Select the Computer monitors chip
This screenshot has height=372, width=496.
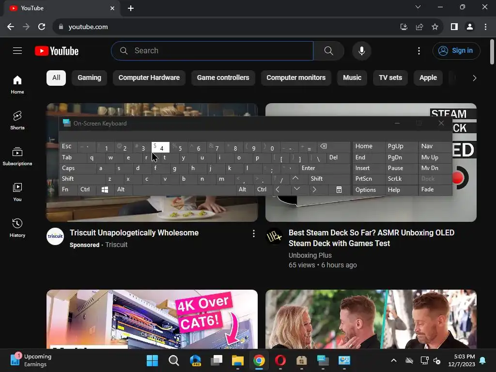coord(296,78)
